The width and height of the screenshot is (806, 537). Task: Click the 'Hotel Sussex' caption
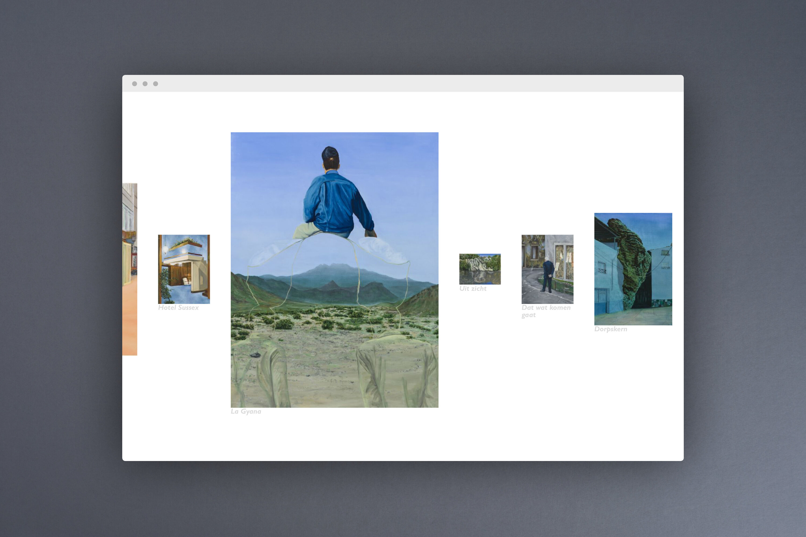pyautogui.click(x=178, y=307)
